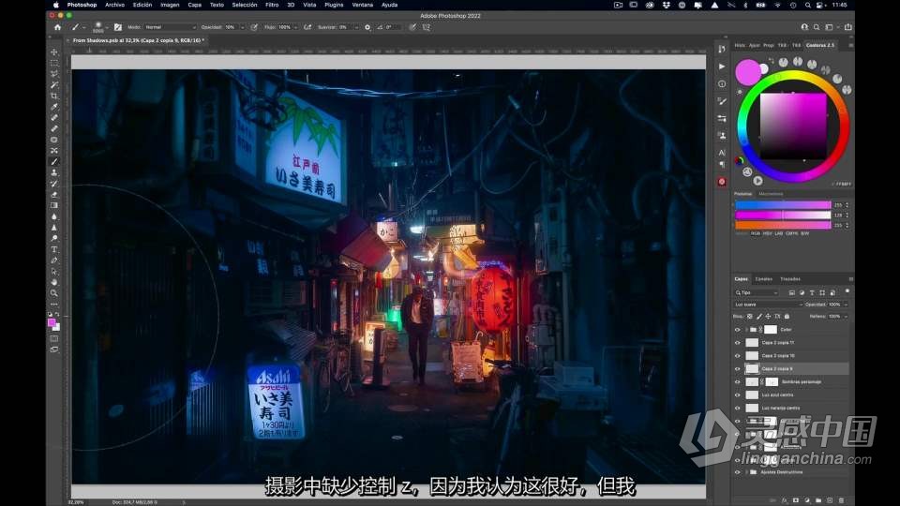The image size is (900, 506).
Task: Open smoothing options gear icon
Action: (367, 27)
